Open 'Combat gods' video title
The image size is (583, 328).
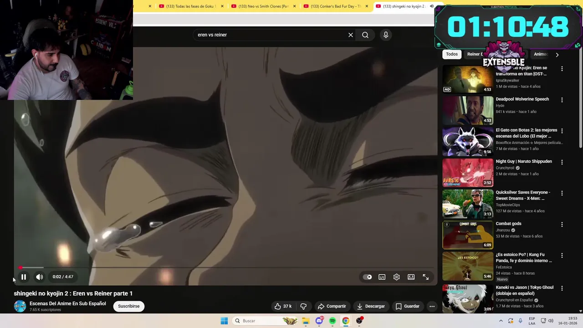coord(508,224)
